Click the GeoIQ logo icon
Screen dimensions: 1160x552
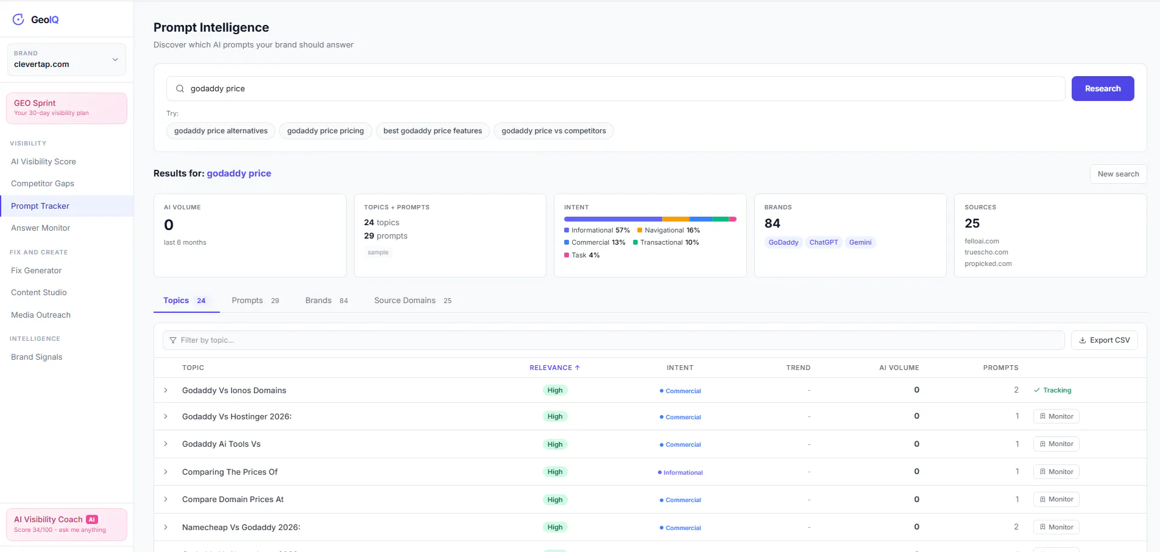pos(18,19)
